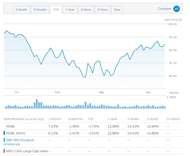Click the 1 MONTH column header
The image size is (190, 156).
pyautogui.click(x=55, y=119)
